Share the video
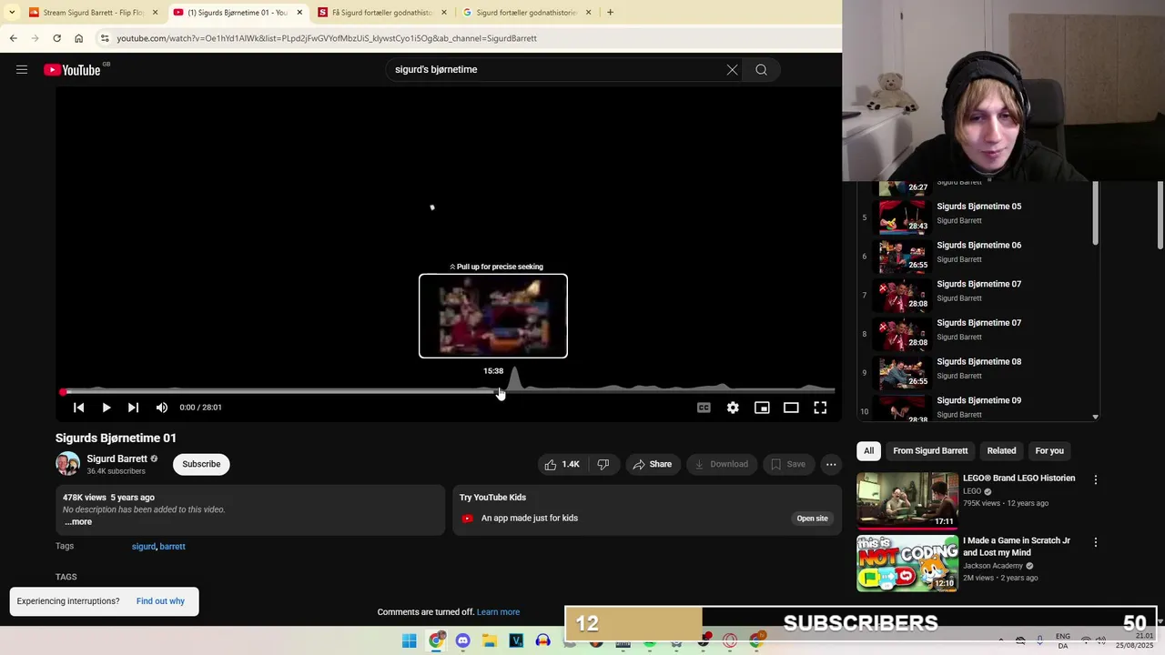Screen dimensions: 1165x655 pos(652,464)
